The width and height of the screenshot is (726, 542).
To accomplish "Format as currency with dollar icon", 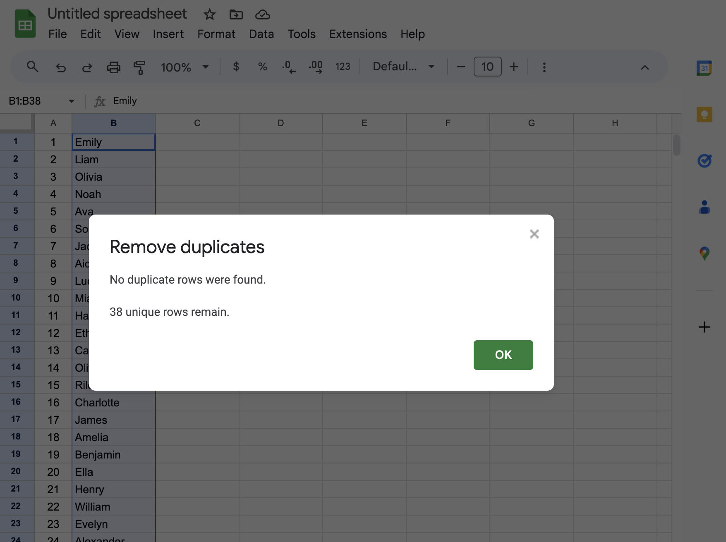I will (x=236, y=67).
